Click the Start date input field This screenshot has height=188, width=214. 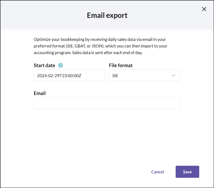click(x=69, y=75)
